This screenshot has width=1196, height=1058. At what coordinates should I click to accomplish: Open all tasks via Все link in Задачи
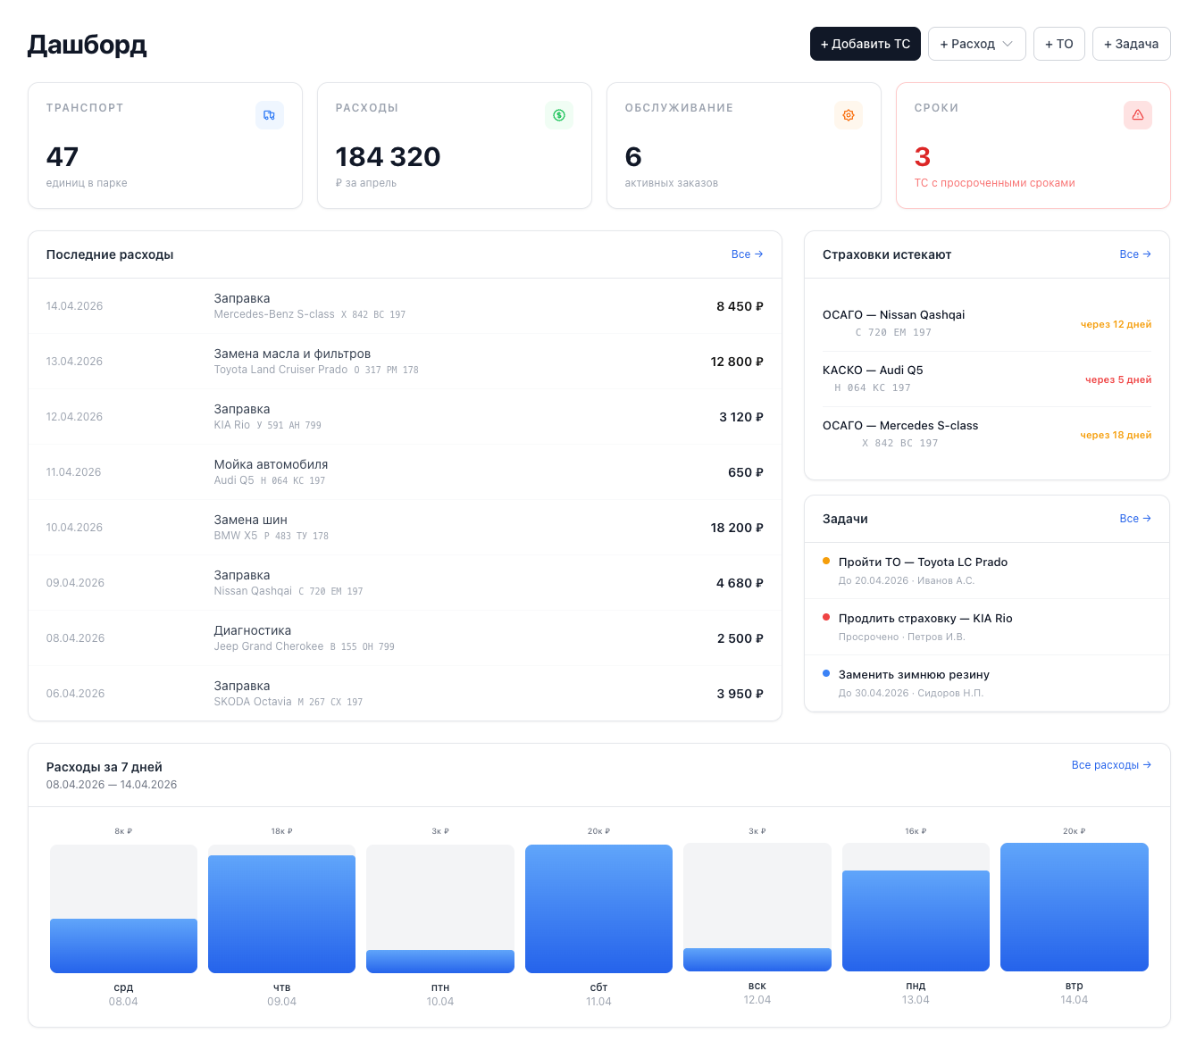[1136, 519]
